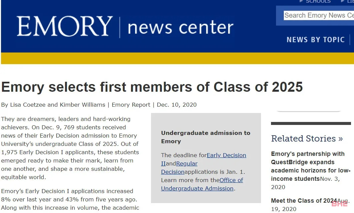354x213 pixels.
Task: Open the SCHOOLS top navigation link
Action: 318,1
